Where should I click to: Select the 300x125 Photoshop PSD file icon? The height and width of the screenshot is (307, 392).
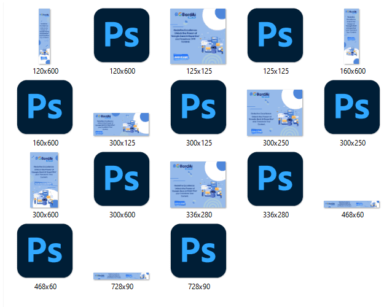198,107
